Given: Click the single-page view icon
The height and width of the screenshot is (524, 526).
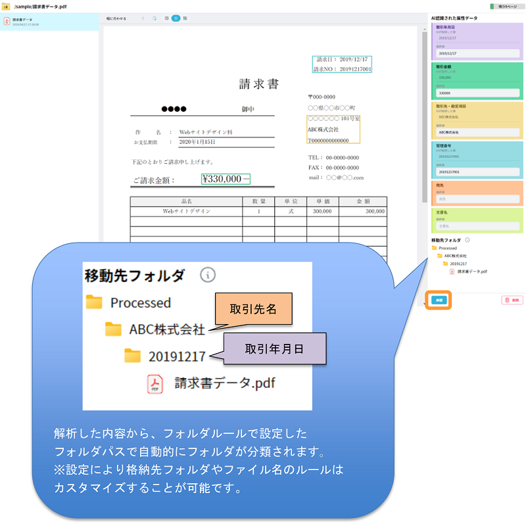Looking at the screenshot, I should pyautogui.click(x=167, y=18).
